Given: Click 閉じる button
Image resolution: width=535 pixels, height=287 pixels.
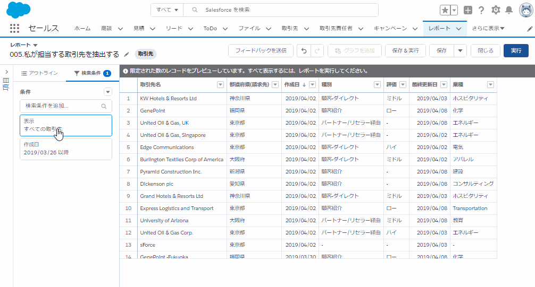Looking at the screenshot, I should 485,51.
